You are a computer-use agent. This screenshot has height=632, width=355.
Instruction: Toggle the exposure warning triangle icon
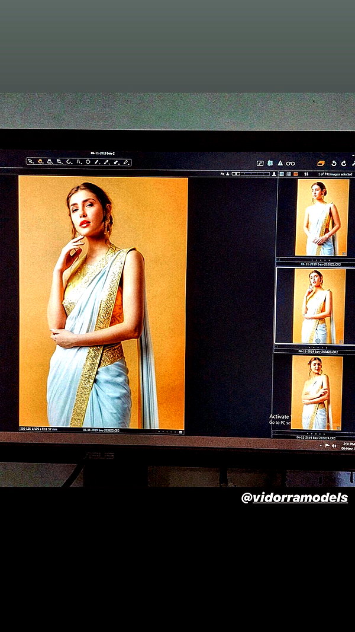pyautogui.click(x=280, y=163)
